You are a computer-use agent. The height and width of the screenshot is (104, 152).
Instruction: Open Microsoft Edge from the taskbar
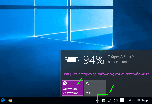[3, 100]
